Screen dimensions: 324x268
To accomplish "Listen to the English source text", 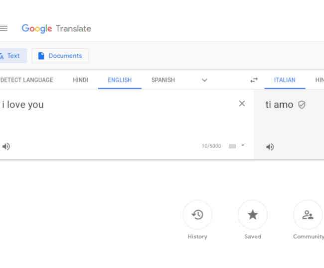I will [6, 146].
